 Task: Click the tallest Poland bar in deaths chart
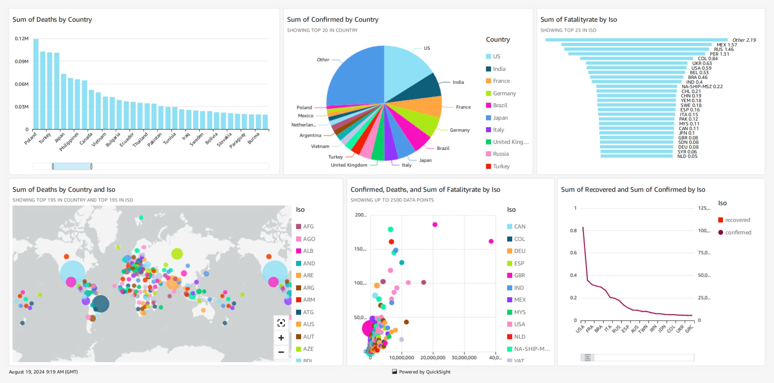(x=36, y=84)
